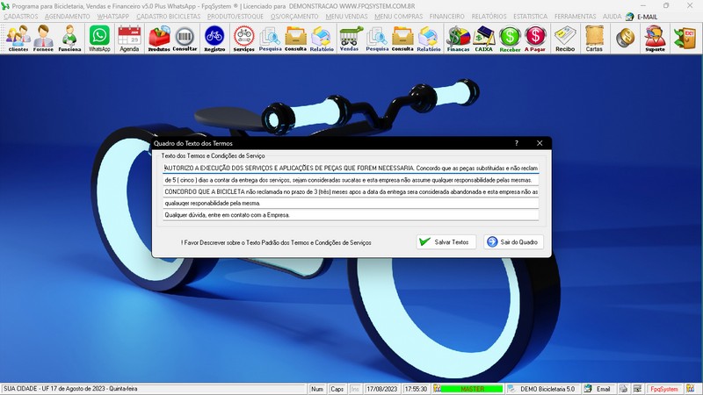Click the Salvar Textos button
Image resolution: width=703 pixels, height=395 pixels.
tap(446, 241)
